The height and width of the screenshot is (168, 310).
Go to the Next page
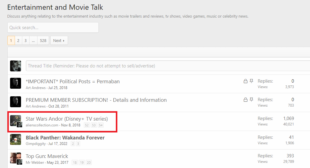tap(59, 41)
